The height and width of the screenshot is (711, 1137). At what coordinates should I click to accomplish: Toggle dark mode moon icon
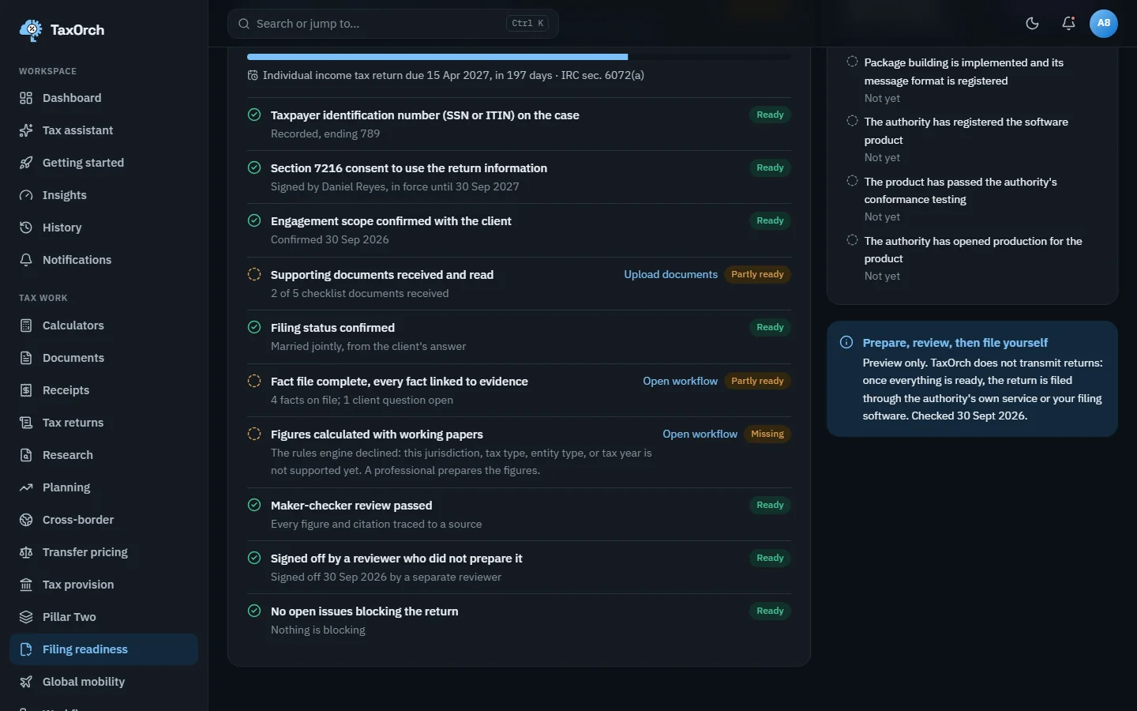tap(1032, 23)
